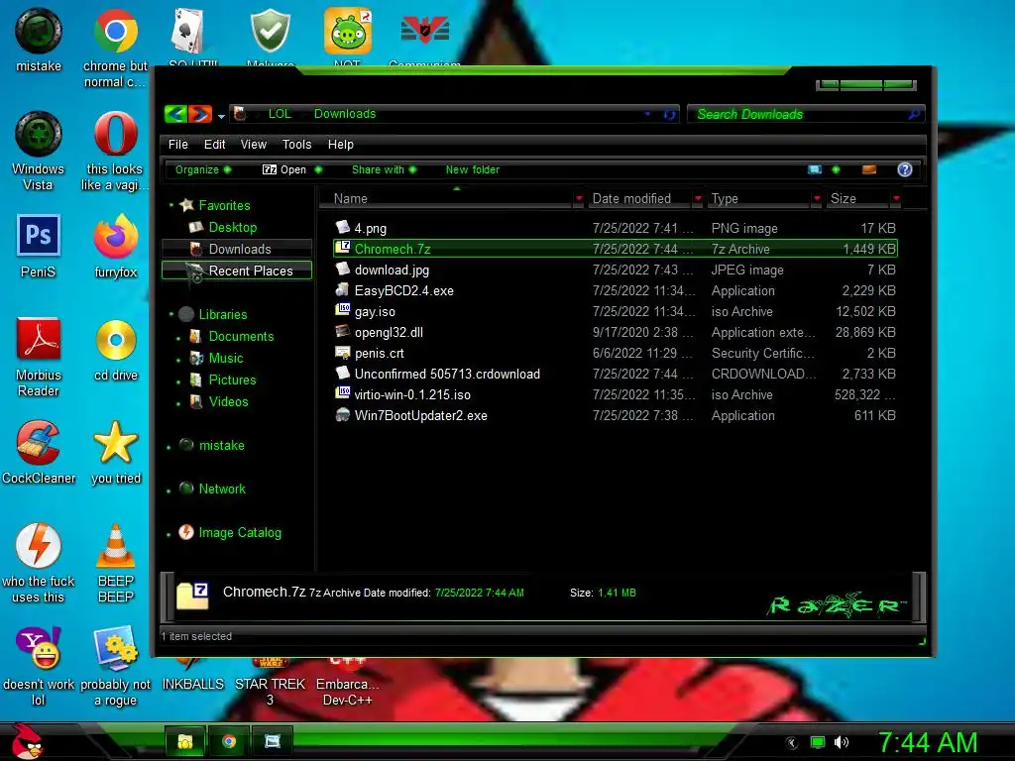
Task: Click the speaker volume tray icon
Action: click(841, 742)
